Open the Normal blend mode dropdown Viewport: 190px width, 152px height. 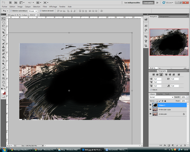tap(161, 97)
